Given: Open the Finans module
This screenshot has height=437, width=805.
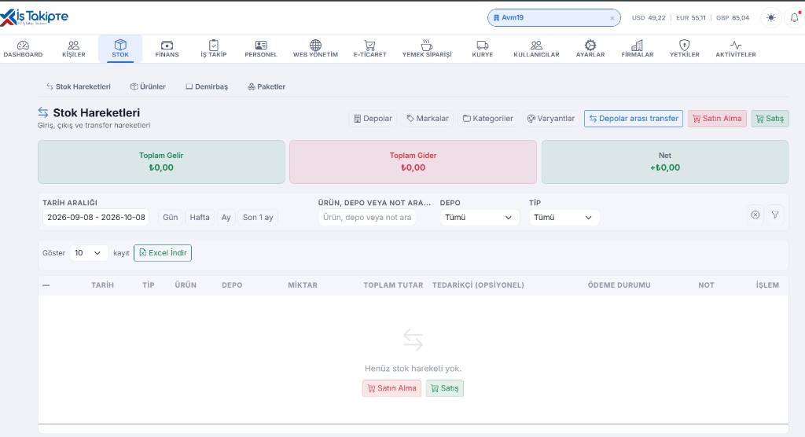Looking at the screenshot, I should [x=167, y=49].
